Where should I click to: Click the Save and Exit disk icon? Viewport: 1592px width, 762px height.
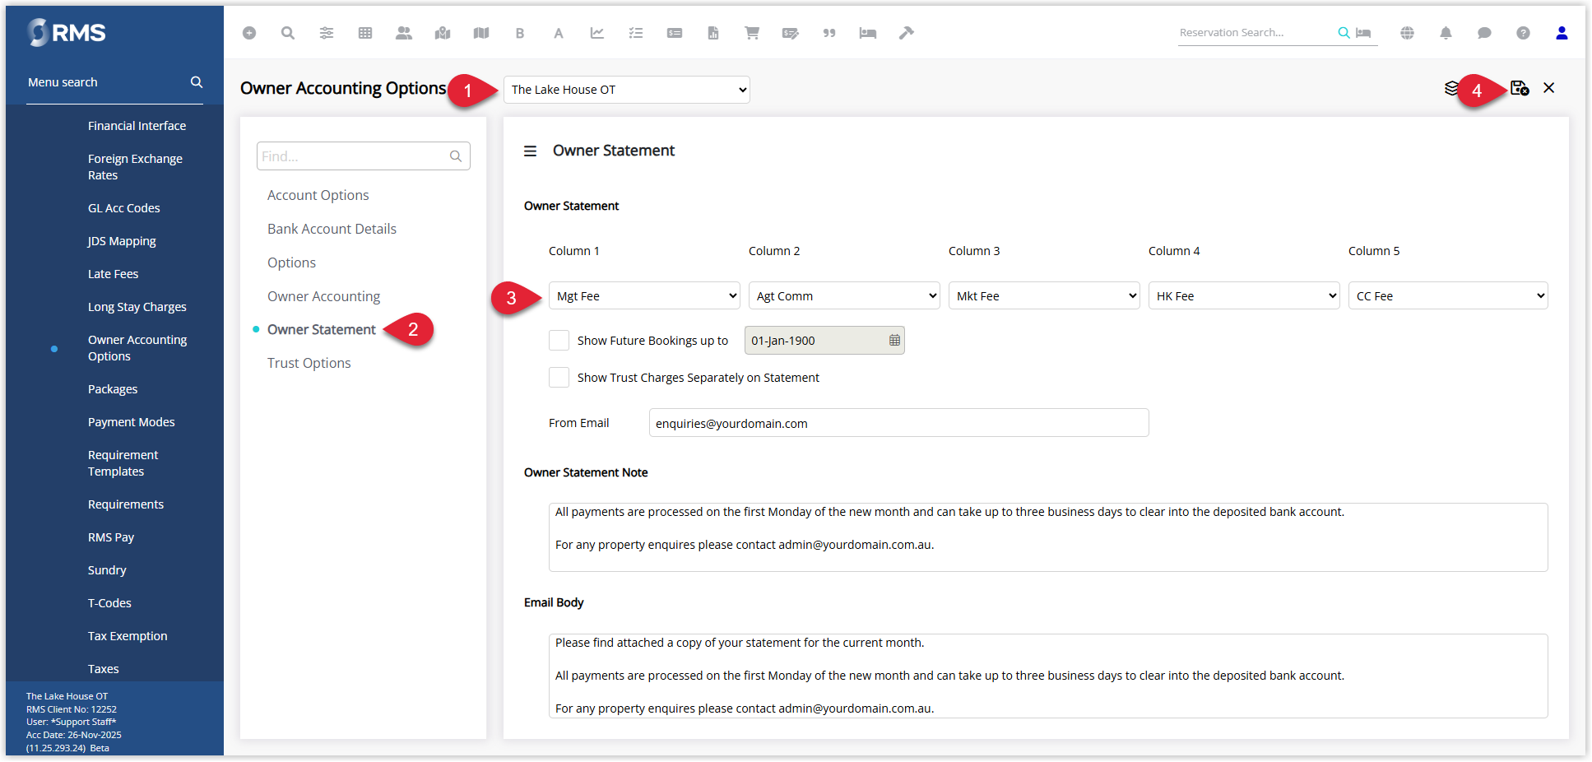[x=1520, y=88]
